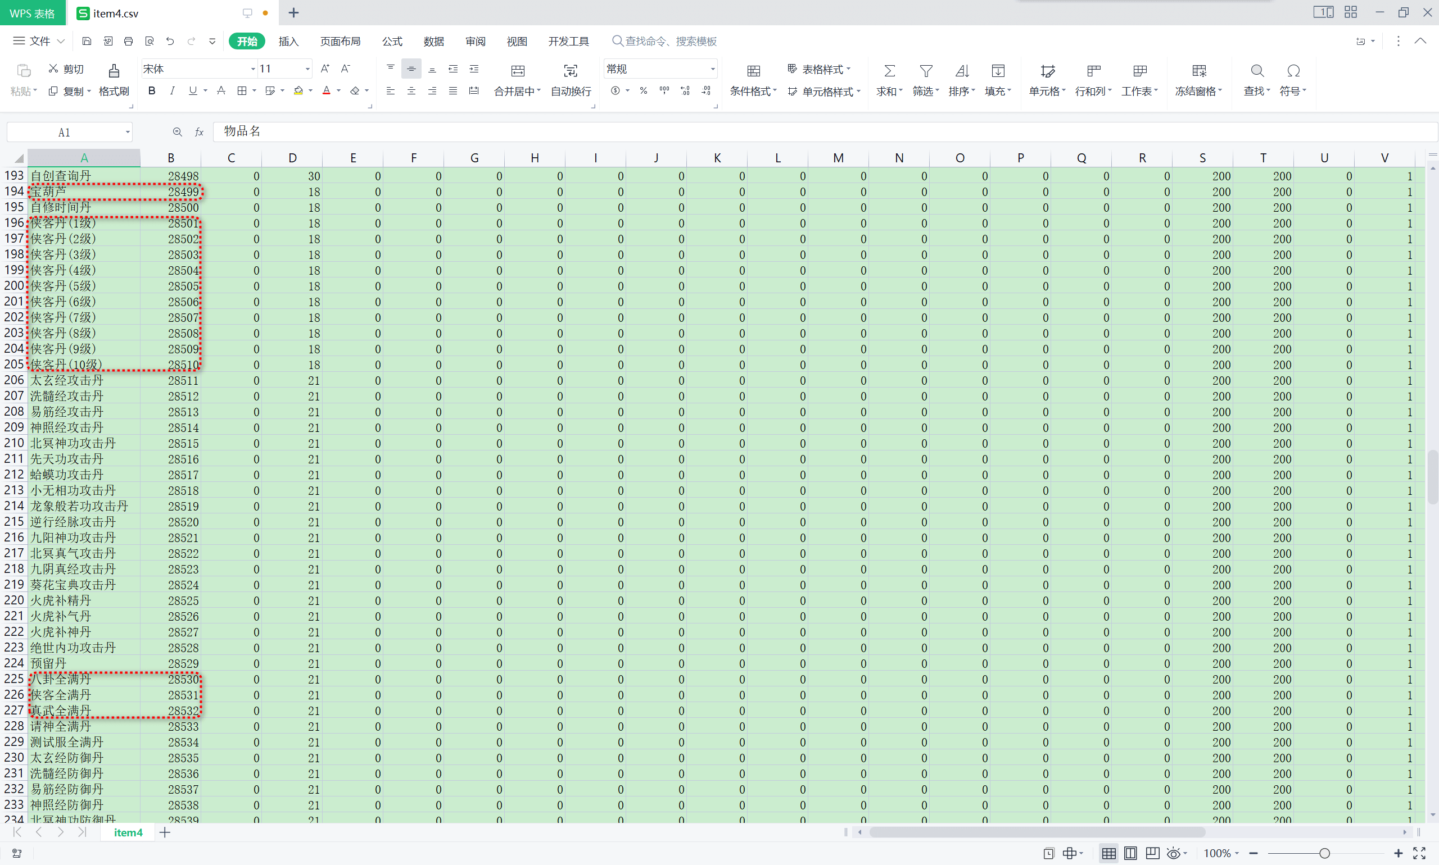The image size is (1439, 865).
Task: Add a new sheet with plus button
Action: click(x=165, y=832)
